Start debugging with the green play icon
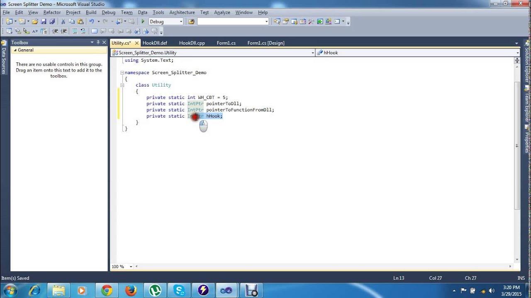This screenshot has width=531, height=298. (x=143, y=22)
